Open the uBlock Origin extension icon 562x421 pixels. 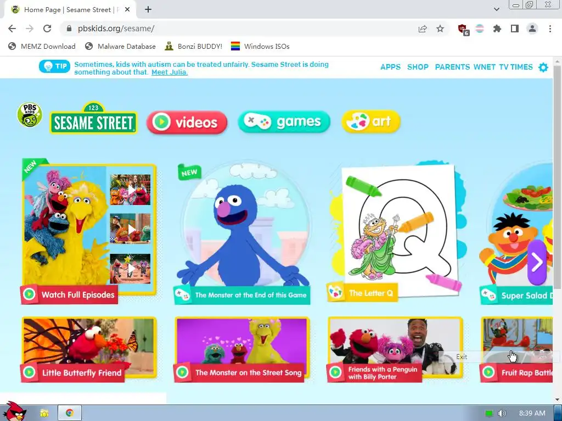click(x=463, y=30)
